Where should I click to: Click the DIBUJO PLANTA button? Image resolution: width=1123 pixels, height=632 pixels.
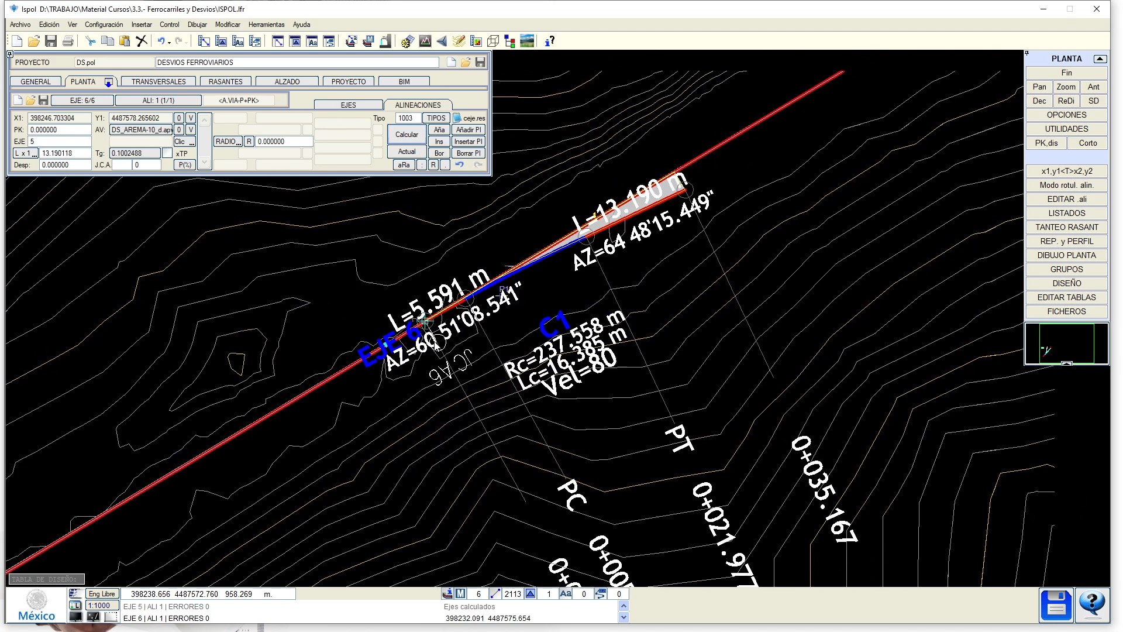[1066, 255]
